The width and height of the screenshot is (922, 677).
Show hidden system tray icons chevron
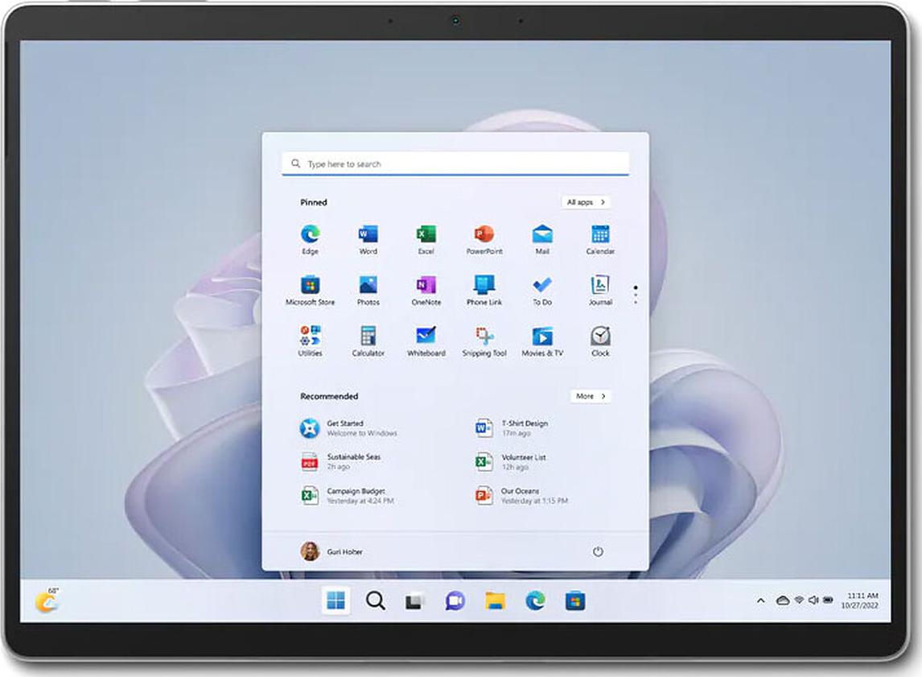point(760,601)
